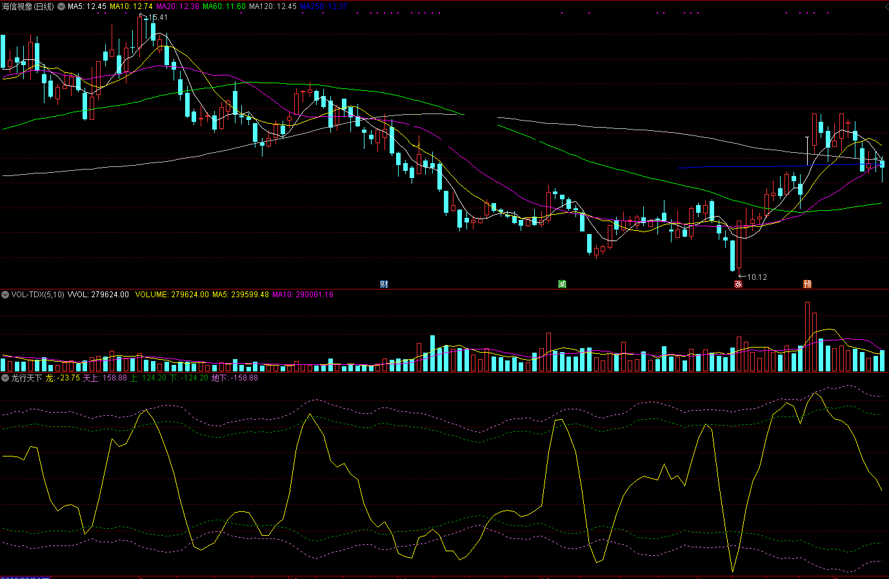Click the 龙行天下 indicator name
Image resolution: width=889 pixels, height=579 pixels.
pyautogui.click(x=26, y=378)
